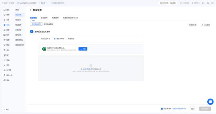The image size is (216, 114).
Task: Click the 帮助 help icon in sidebar
Action: pyautogui.click(x=5, y=80)
